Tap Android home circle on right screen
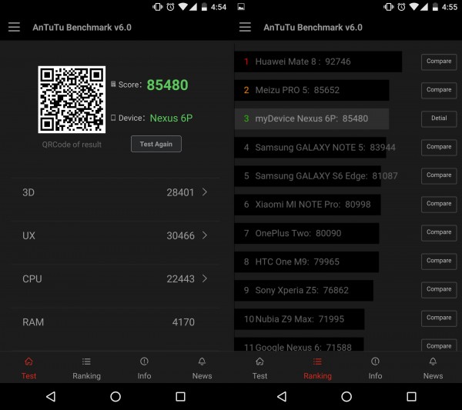 [x=346, y=396]
